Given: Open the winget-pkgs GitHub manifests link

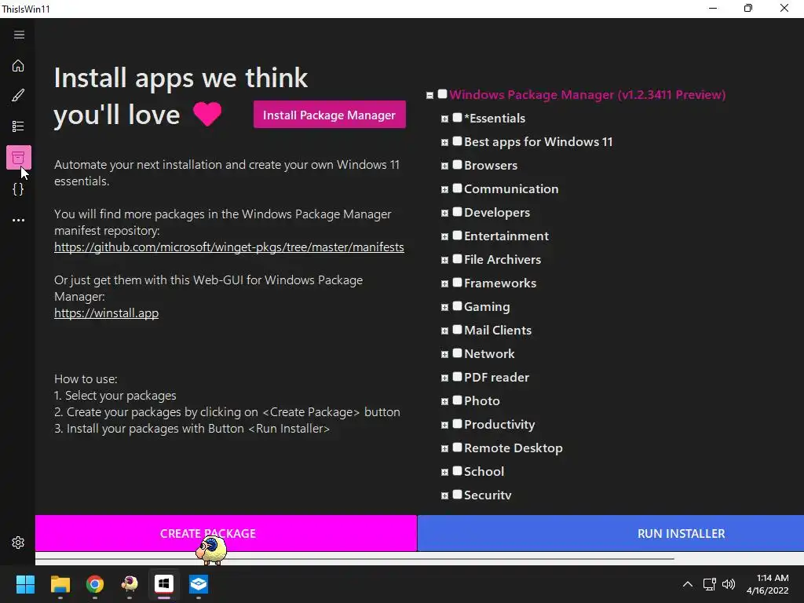Looking at the screenshot, I should (229, 247).
